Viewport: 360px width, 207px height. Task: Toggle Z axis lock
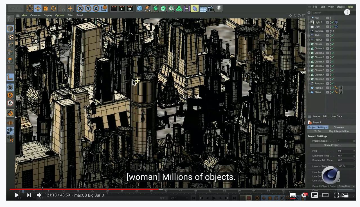pyautogui.click(x=96, y=8)
